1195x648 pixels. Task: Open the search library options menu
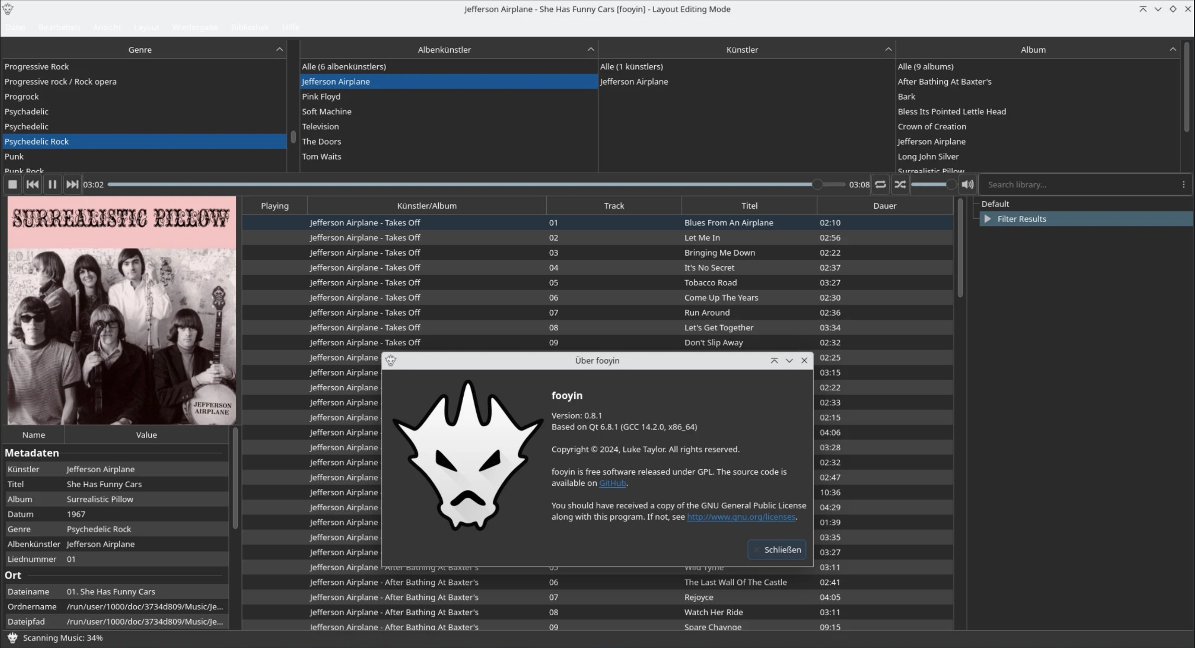click(1183, 185)
